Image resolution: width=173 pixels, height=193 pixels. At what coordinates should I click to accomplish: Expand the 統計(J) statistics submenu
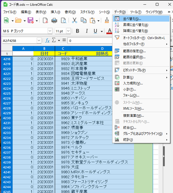coord(141,140)
